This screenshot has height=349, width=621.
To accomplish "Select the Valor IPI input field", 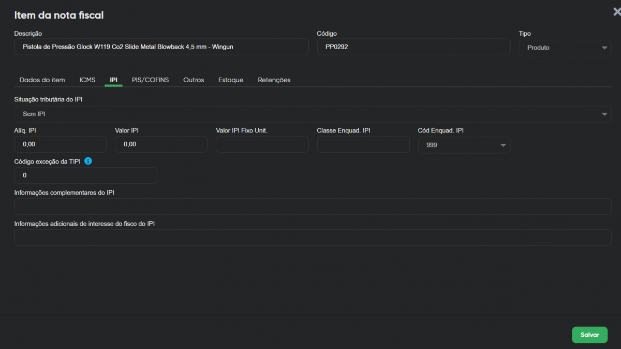I will [x=161, y=144].
